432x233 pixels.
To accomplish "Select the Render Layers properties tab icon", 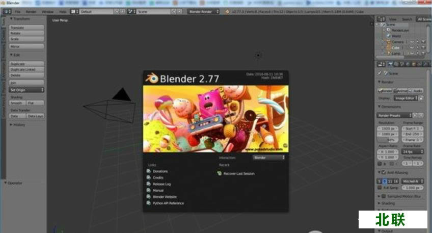I will (x=396, y=64).
